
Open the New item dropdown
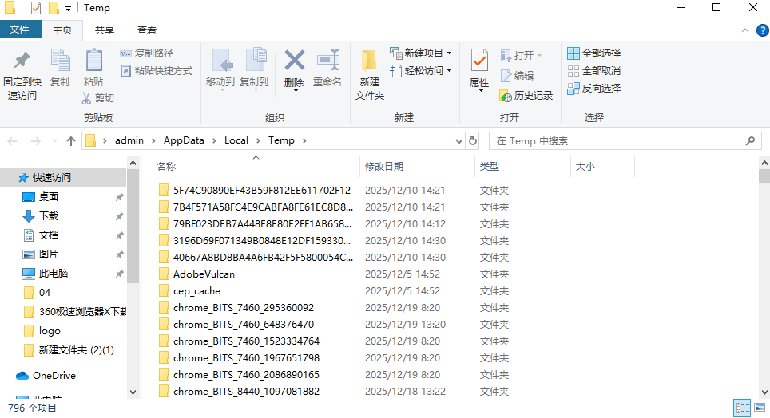coord(421,53)
